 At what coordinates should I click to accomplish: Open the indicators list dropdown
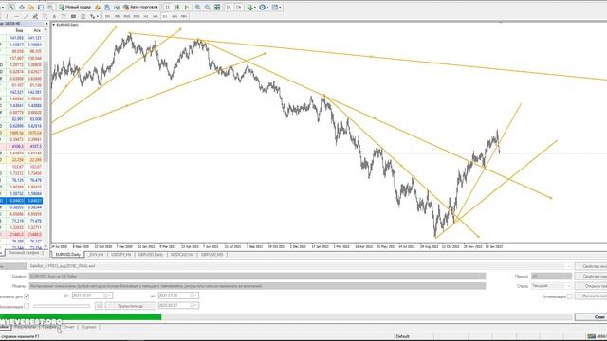click(250, 7)
